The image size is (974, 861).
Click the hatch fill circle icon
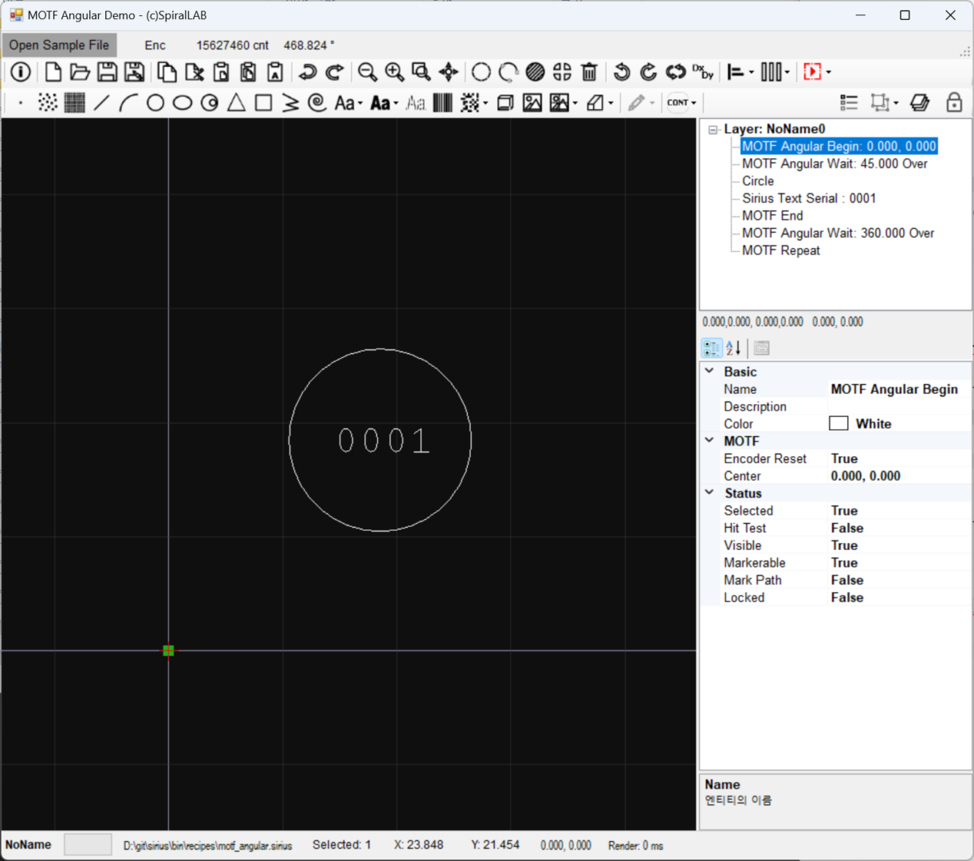[x=535, y=72]
